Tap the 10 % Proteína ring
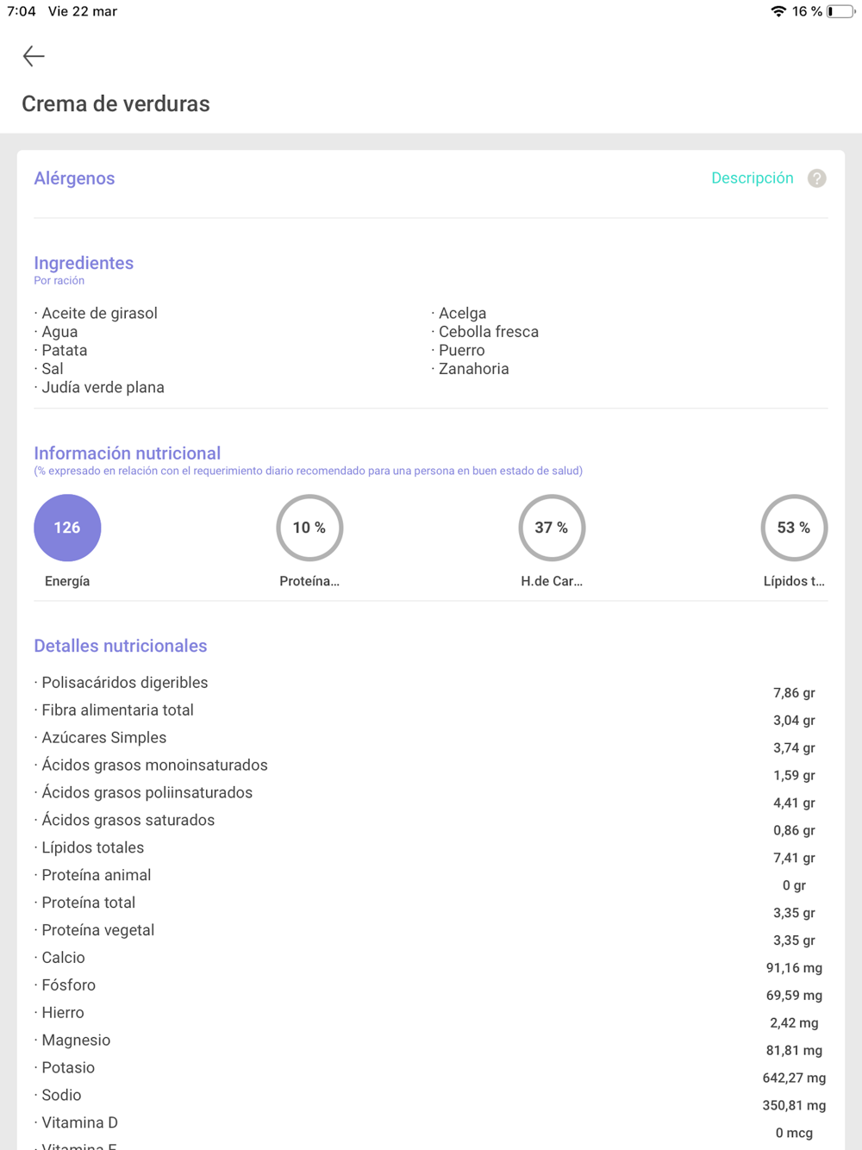The image size is (862, 1150). pos(309,528)
